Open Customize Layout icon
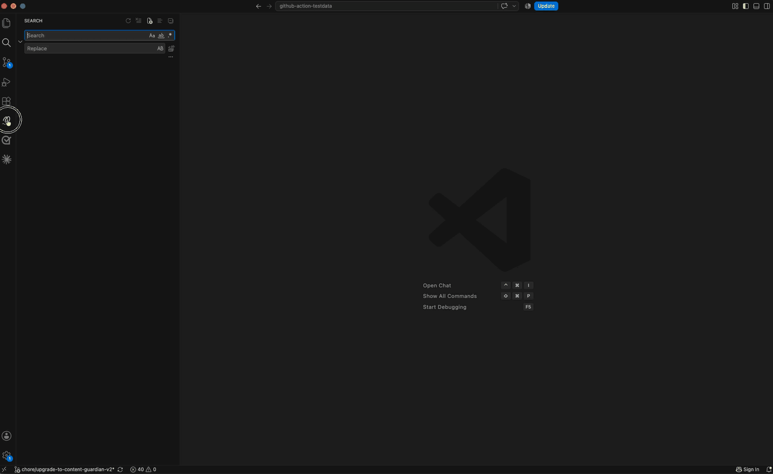The width and height of the screenshot is (773, 474). coord(735,6)
